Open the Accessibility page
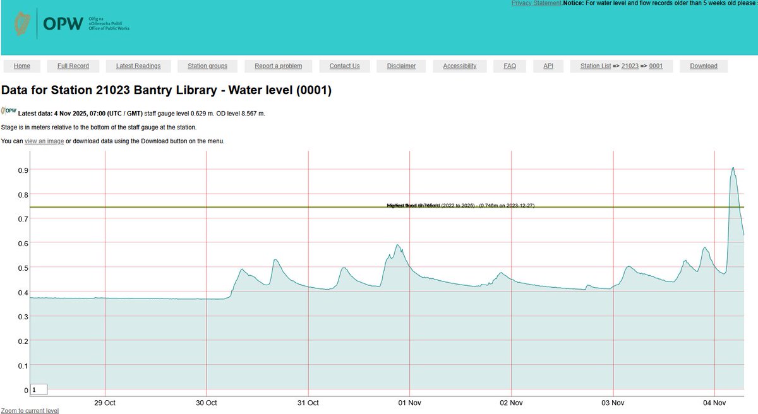 coord(460,66)
